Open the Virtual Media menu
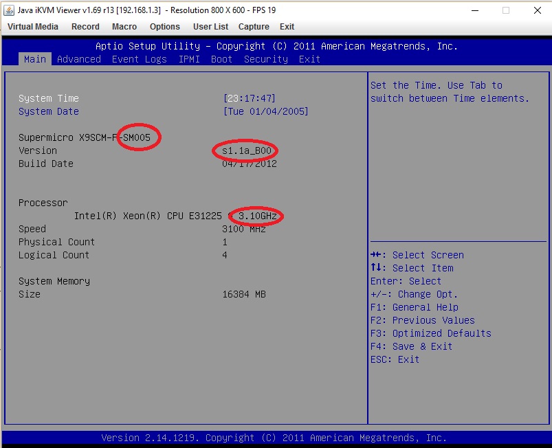Image resolution: width=552 pixels, height=448 pixels. pos(33,27)
